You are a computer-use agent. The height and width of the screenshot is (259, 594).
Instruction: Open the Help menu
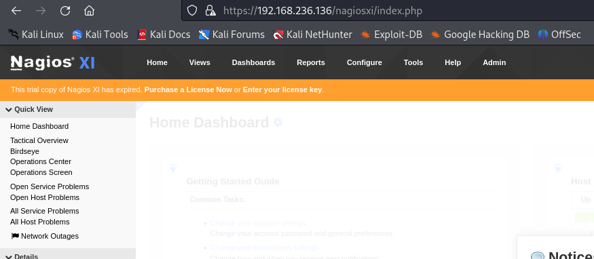(x=453, y=63)
